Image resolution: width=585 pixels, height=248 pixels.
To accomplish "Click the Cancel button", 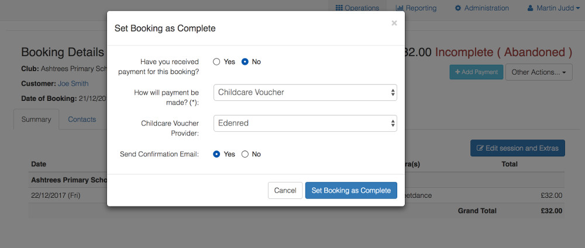I will (x=285, y=190).
